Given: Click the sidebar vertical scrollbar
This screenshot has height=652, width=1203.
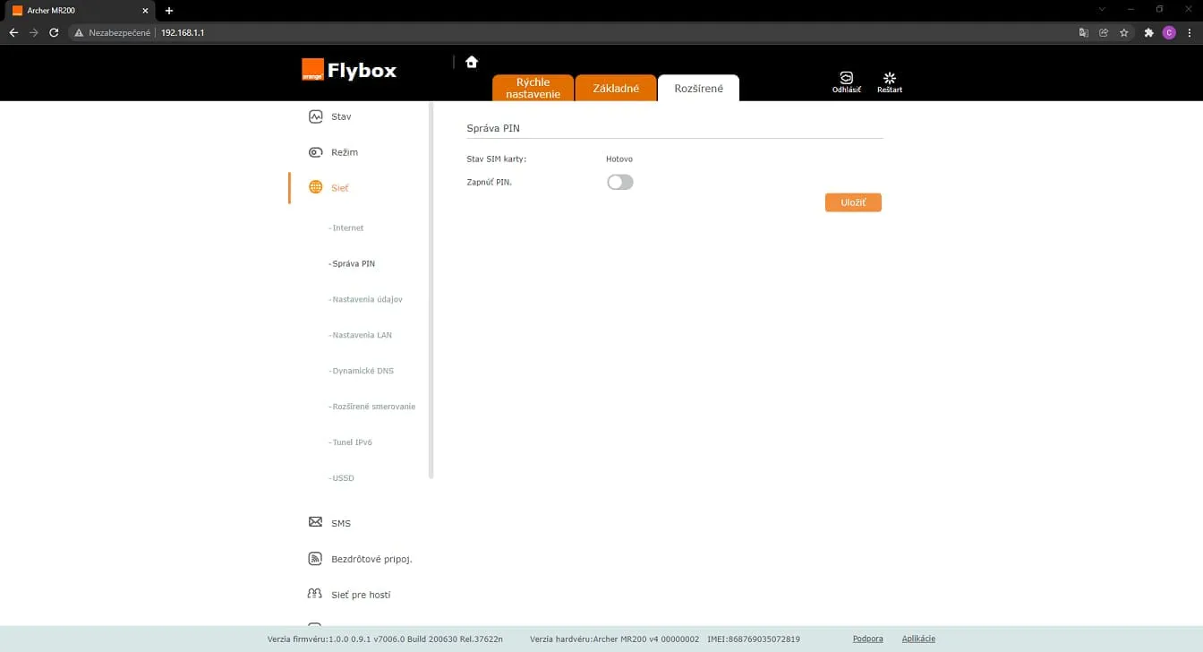Looking at the screenshot, I should click(431, 290).
